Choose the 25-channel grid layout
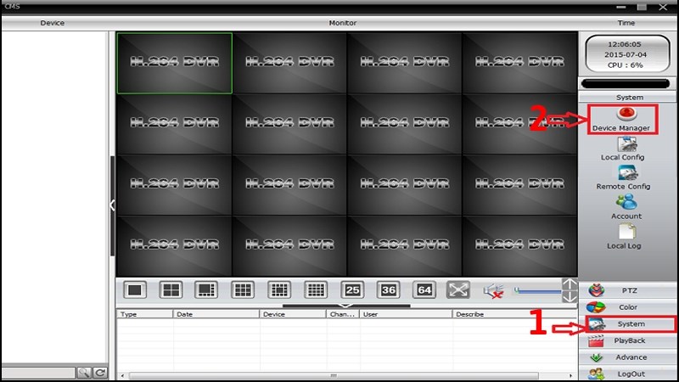Image resolution: width=679 pixels, height=382 pixels. pos(352,289)
